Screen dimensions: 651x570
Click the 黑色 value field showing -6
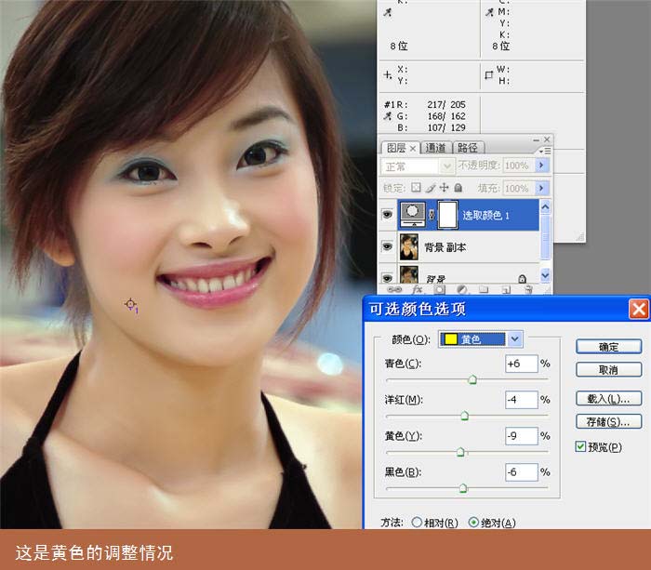(522, 471)
